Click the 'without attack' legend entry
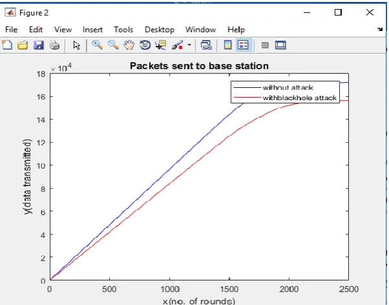Viewport: 389px width, 305px height. [x=288, y=87]
